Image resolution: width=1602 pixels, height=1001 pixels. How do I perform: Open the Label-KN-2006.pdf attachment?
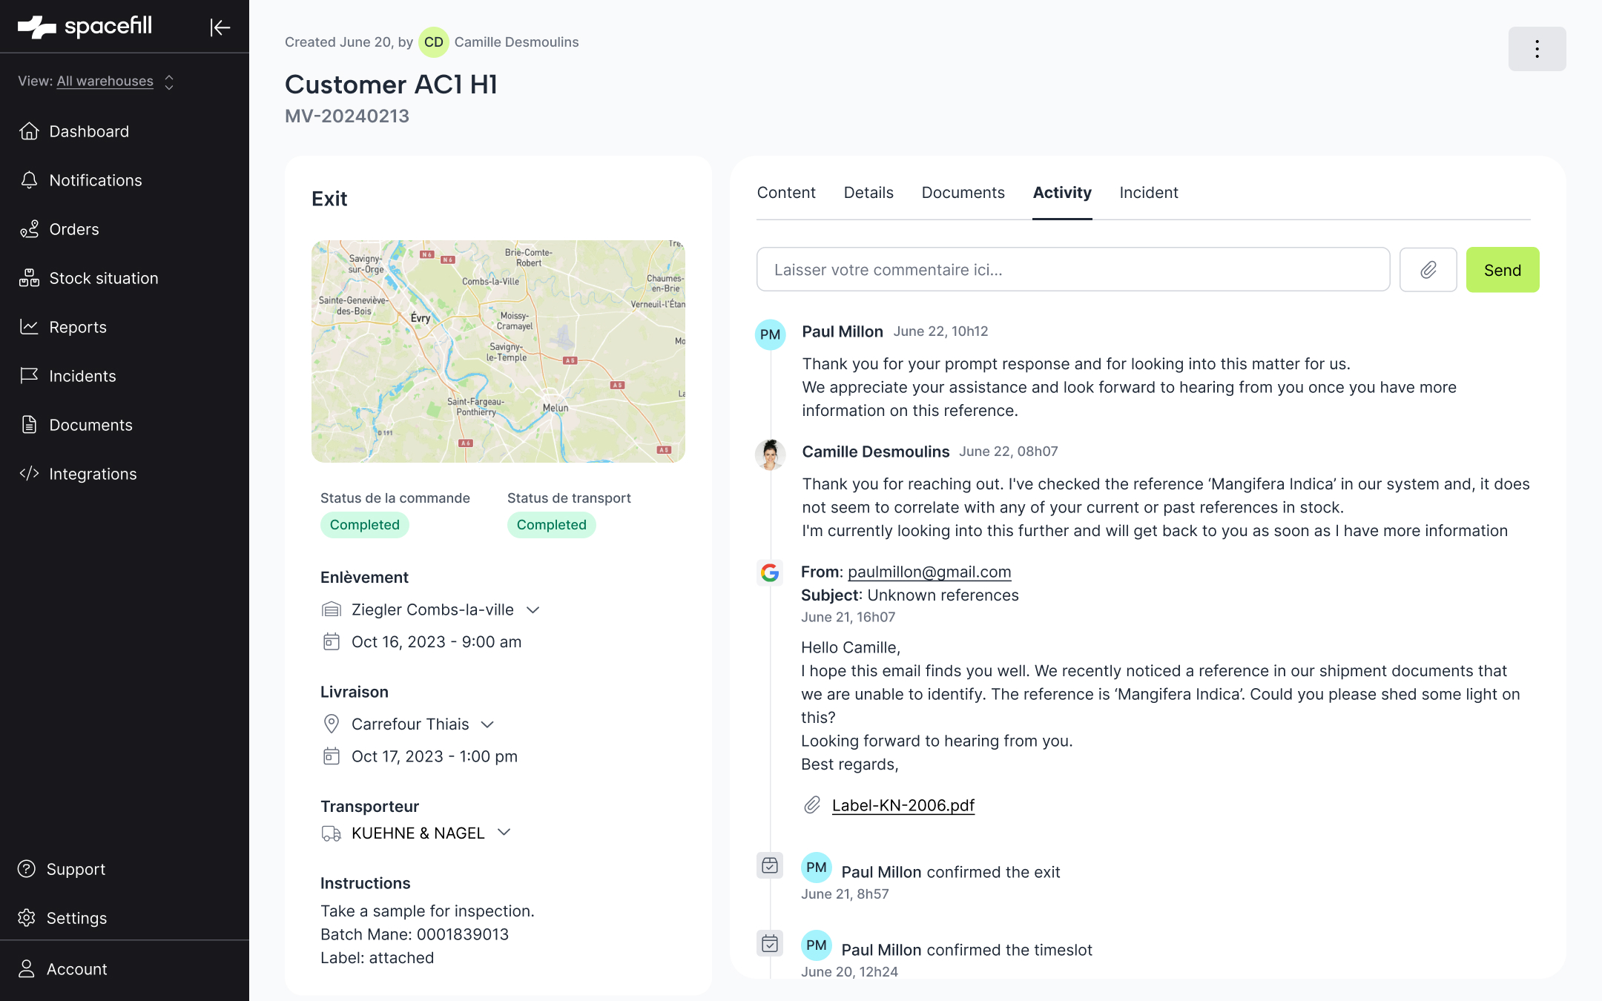[903, 805]
